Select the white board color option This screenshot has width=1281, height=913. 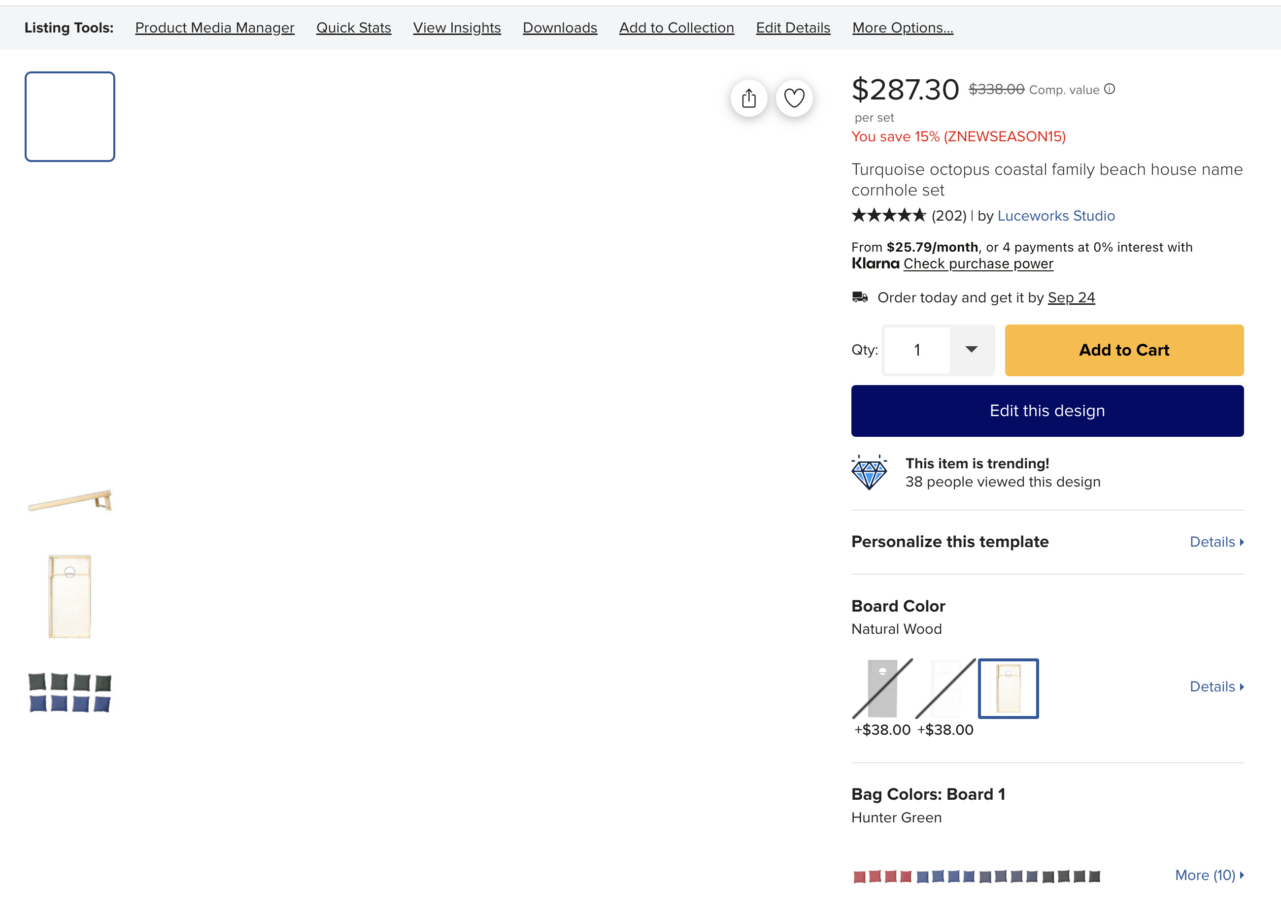[x=945, y=688]
